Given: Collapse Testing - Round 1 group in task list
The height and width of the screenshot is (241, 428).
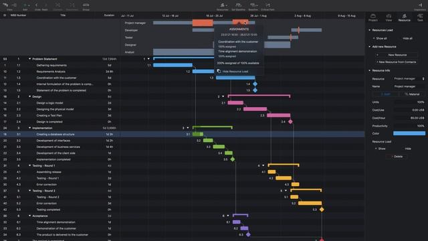Looking at the screenshot, I should [29, 165].
